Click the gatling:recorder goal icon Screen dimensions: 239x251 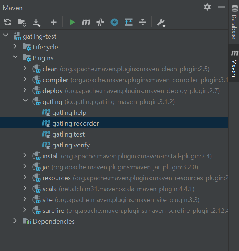point(46,123)
